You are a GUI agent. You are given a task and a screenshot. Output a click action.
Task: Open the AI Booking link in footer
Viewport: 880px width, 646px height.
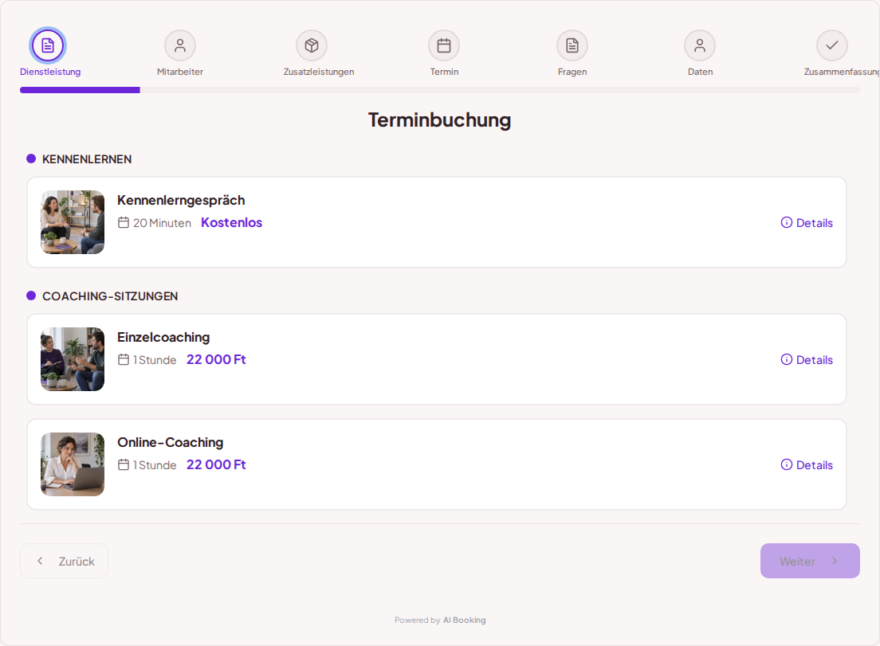(x=464, y=621)
